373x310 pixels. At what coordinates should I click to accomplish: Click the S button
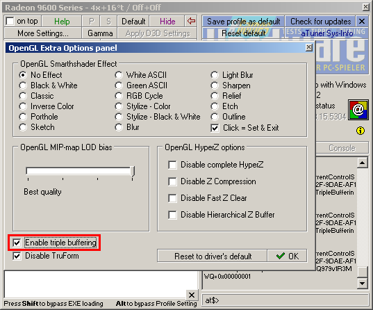(108, 21)
